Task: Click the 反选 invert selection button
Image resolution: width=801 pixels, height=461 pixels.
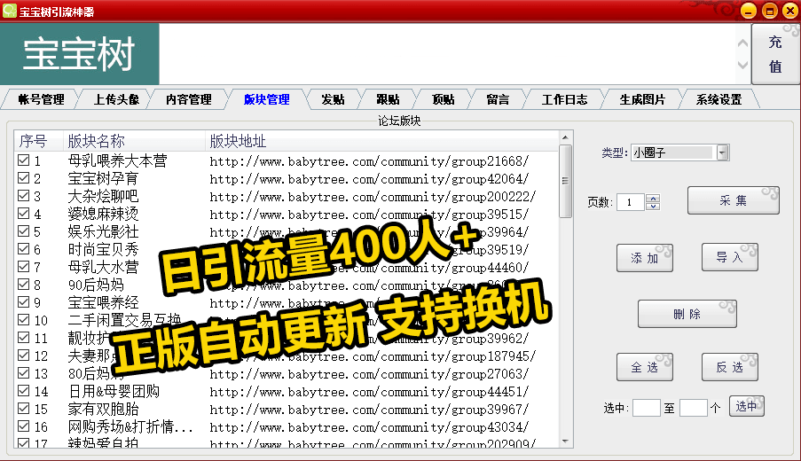Action: tap(729, 367)
